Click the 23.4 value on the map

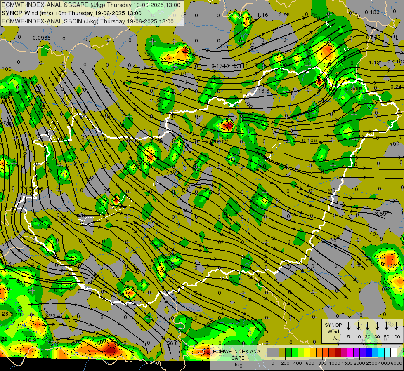[54, 316]
